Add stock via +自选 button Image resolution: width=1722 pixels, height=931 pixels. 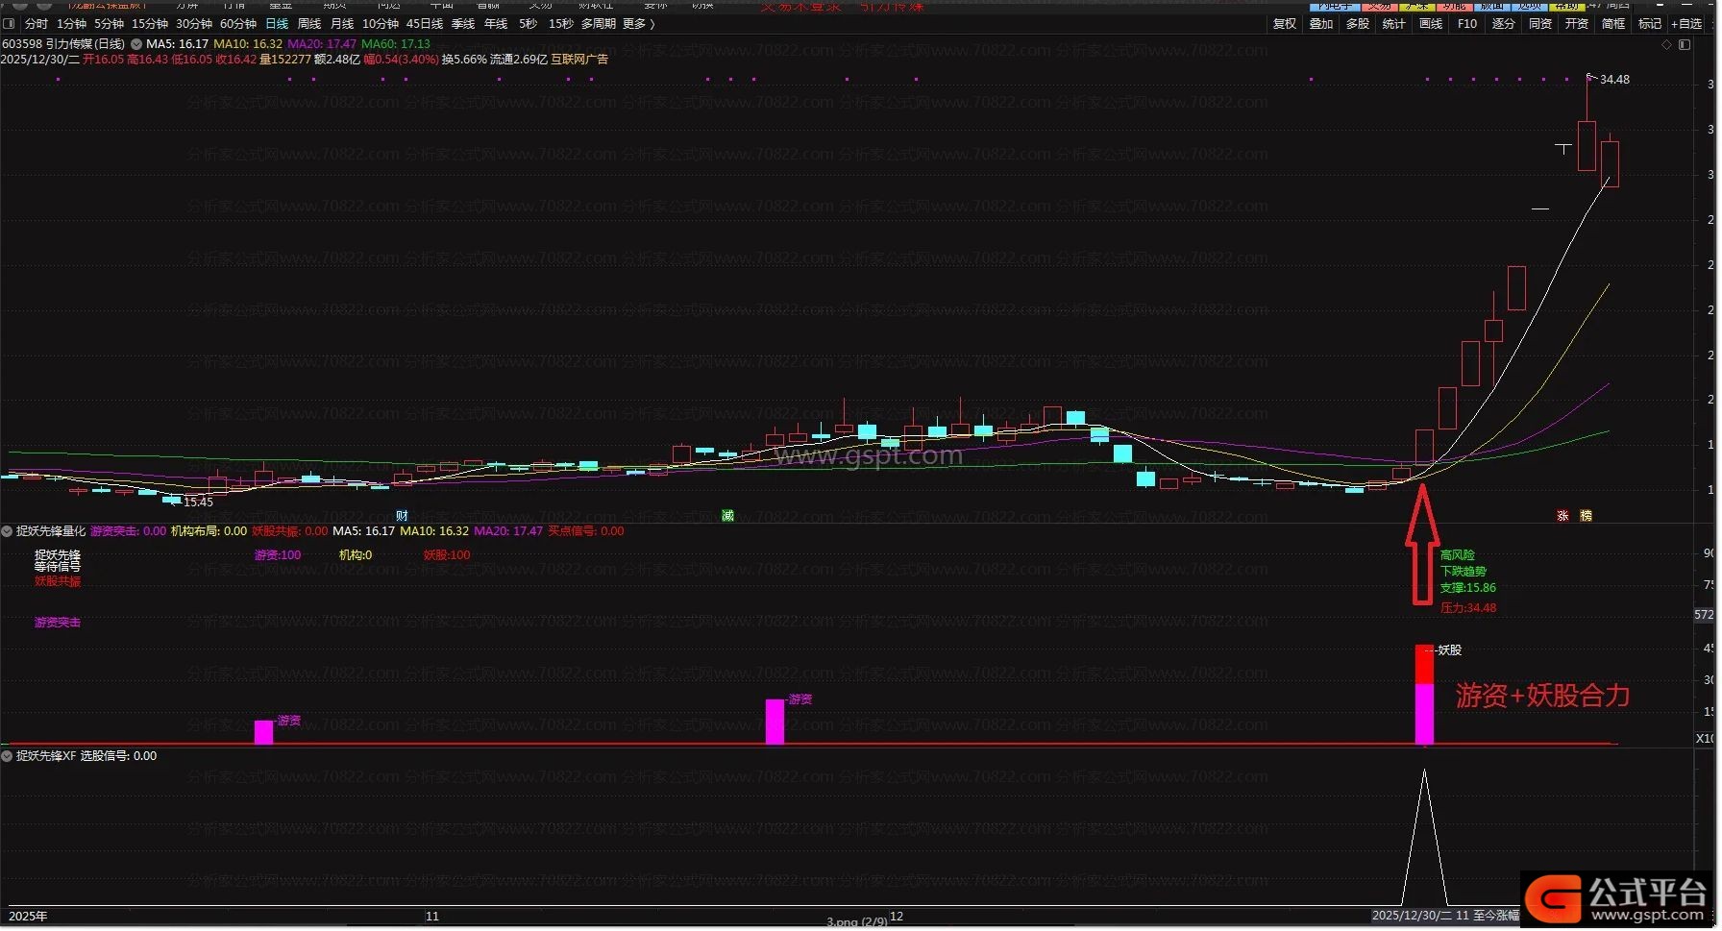tap(1686, 23)
